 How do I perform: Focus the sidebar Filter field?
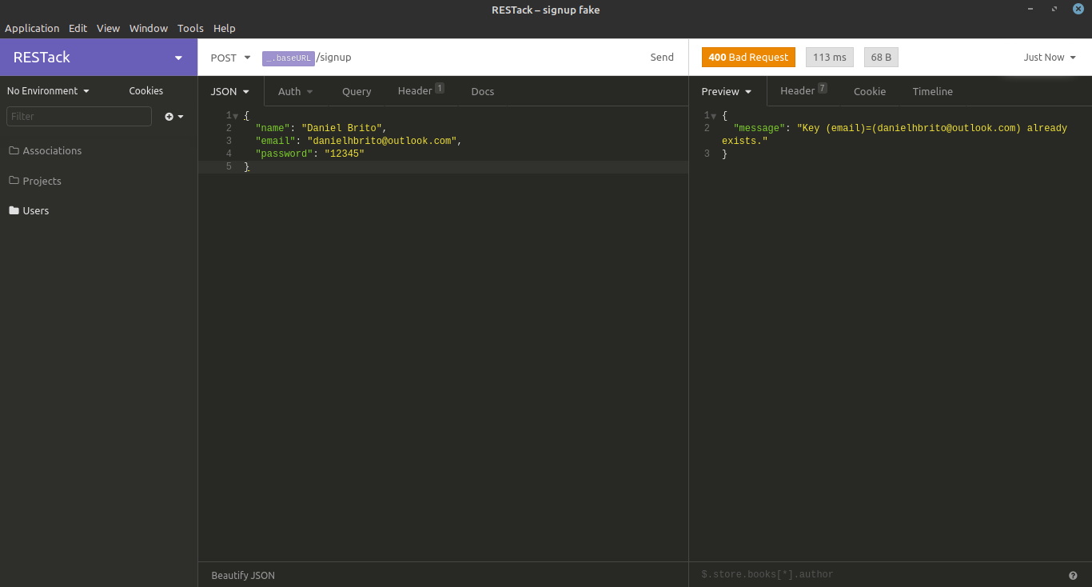point(79,117)
